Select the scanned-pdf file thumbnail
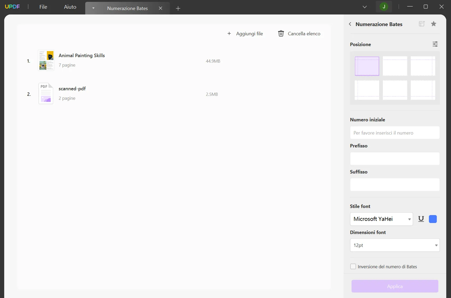Image resolution: width=451 pixels, height=298 pixels. click(x=46, y=93)
